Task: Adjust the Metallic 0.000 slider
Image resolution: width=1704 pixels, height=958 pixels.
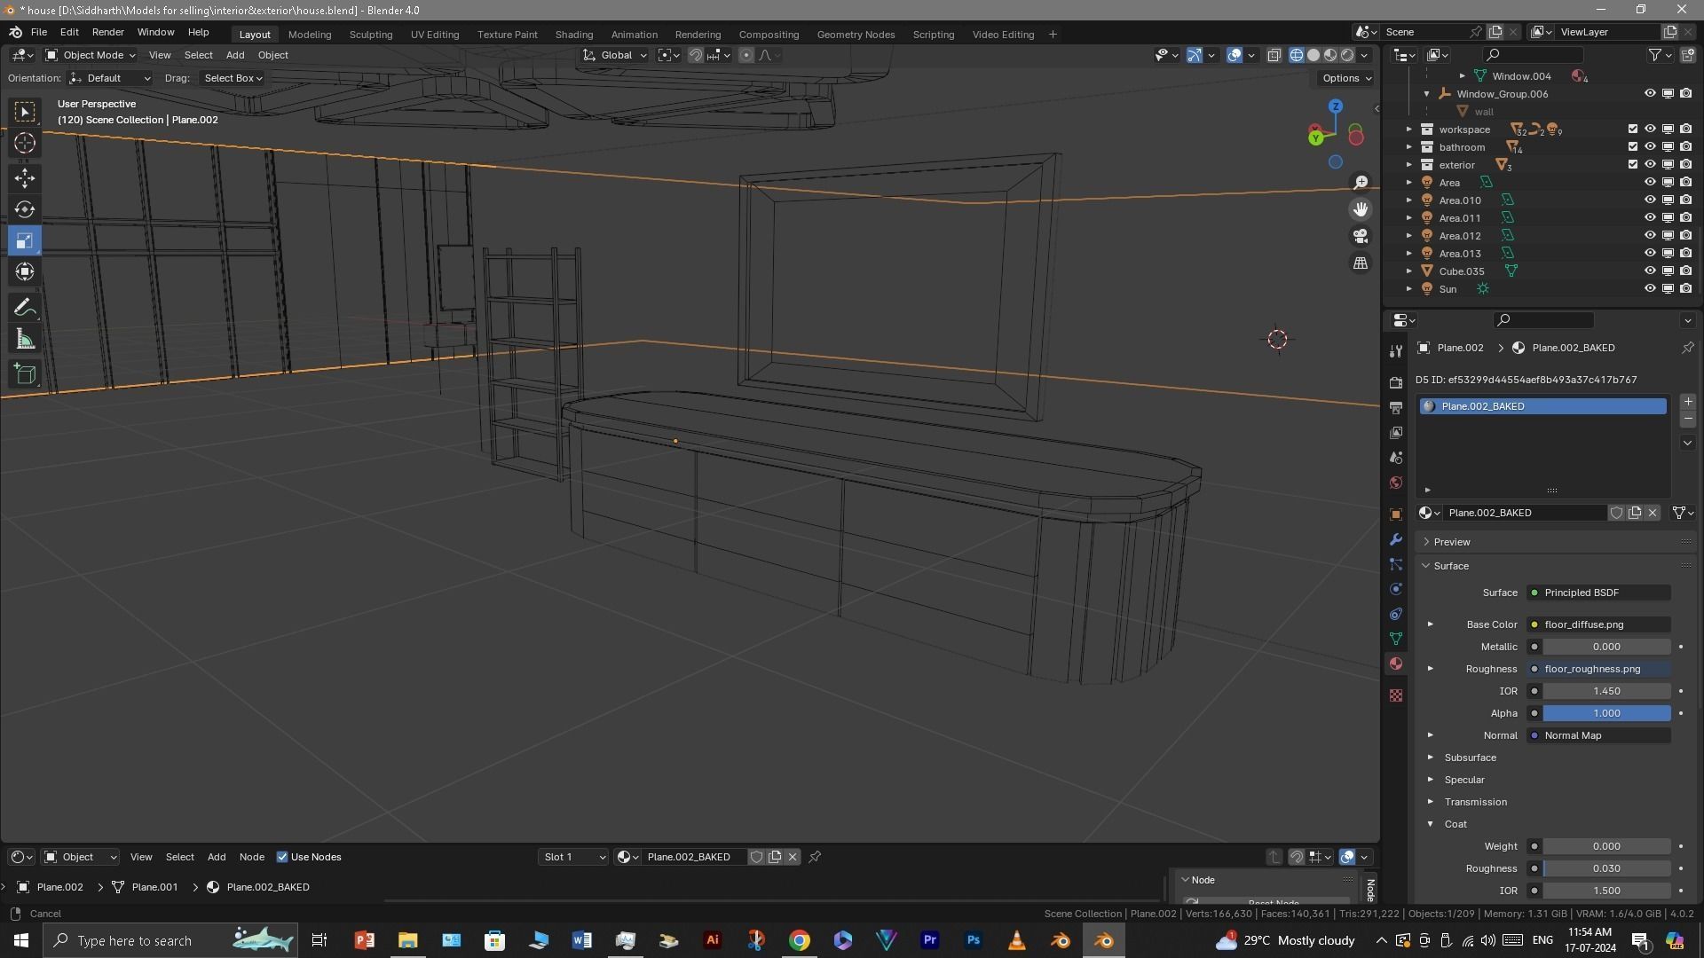Action: (1606, 647)
